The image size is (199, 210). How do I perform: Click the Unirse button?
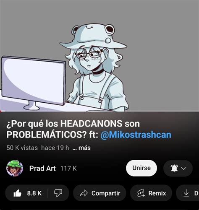point(141,168)
